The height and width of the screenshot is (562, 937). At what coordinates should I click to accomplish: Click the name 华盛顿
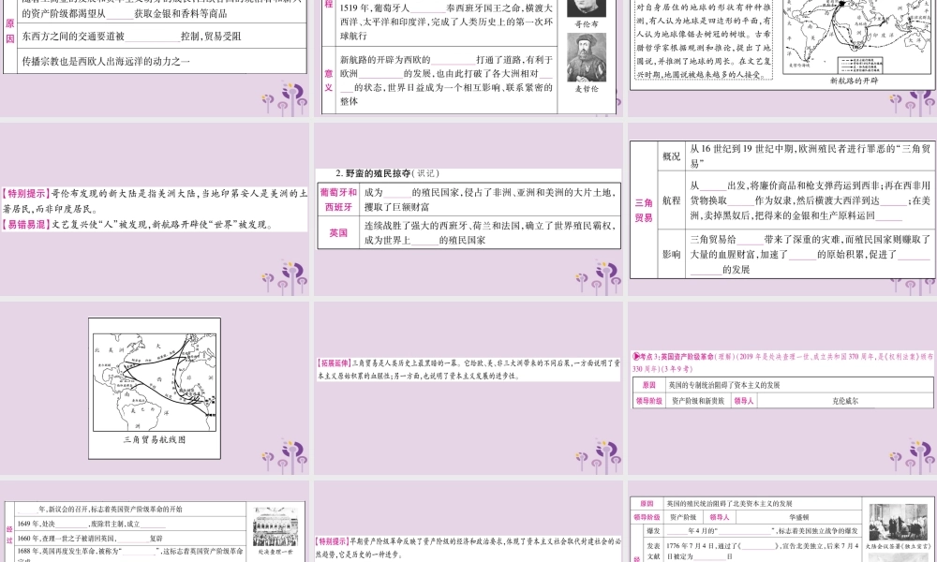coord(797,517)
